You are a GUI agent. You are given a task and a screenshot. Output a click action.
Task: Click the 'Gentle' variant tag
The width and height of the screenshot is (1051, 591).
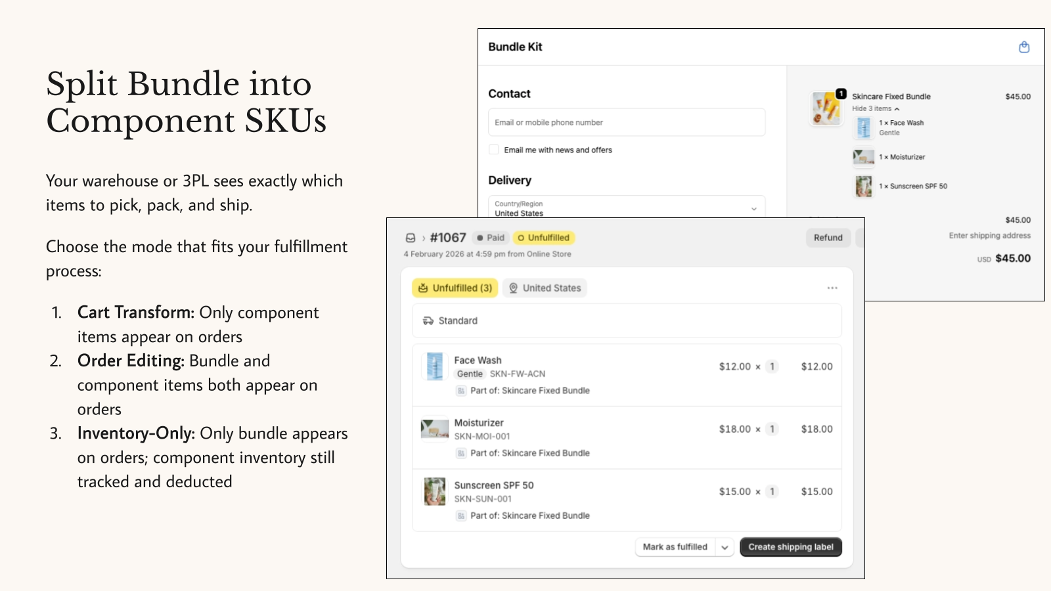(x=470, y=374)
